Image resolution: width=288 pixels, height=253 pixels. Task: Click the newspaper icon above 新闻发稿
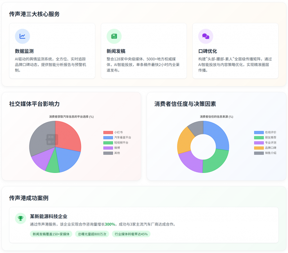114,36
